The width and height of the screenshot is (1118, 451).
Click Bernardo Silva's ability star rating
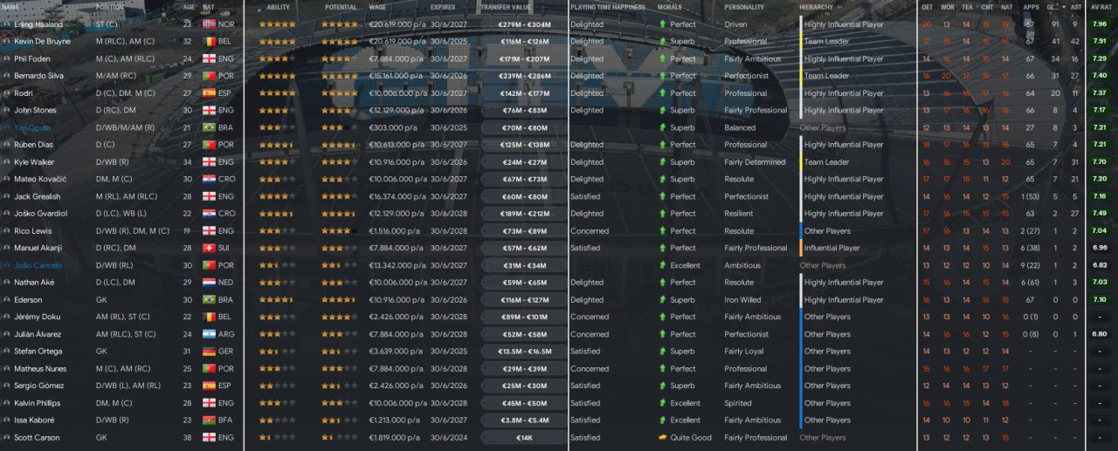(278, 76)
